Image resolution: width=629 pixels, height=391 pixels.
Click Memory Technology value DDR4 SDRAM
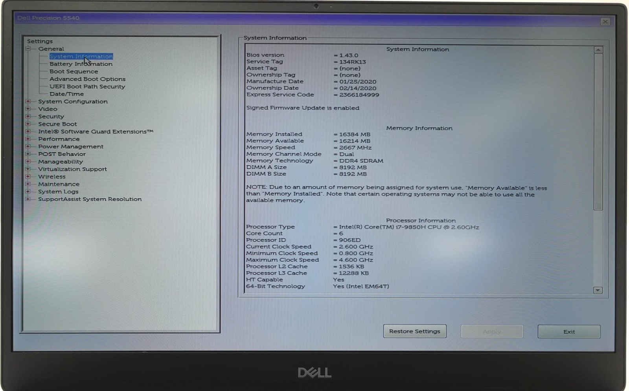[x=361, y=161]
